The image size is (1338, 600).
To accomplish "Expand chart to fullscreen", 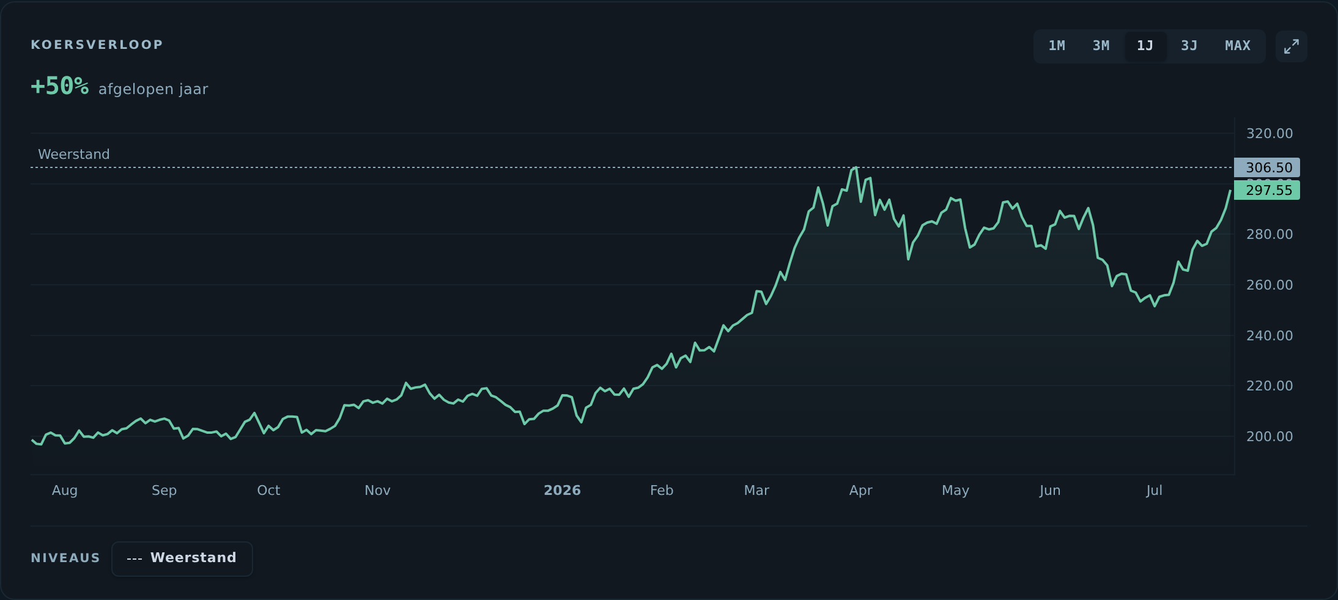I will tap(1291, 46).
